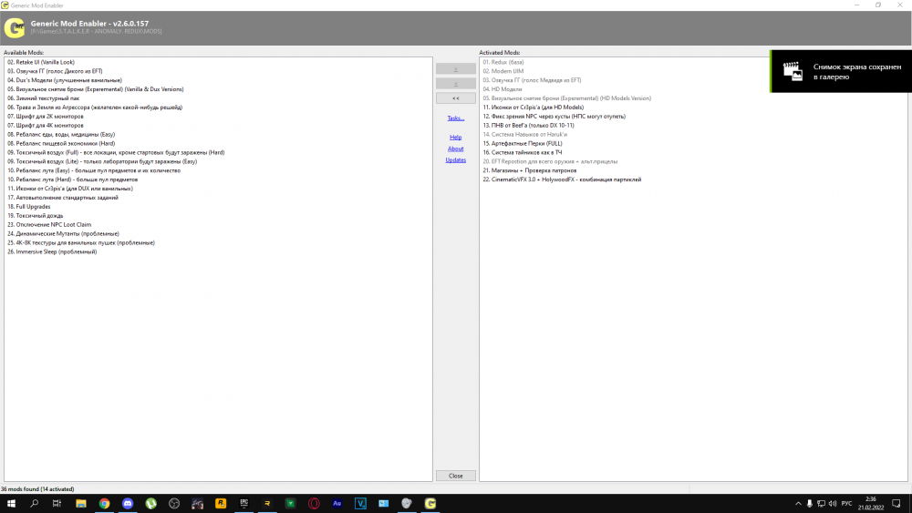Viewport: 912px width, 513px height.
Task: Switch to Generic Mod Enabler taskbar icon
Action: (430, 503)
